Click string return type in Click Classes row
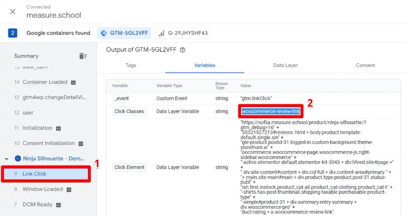This screenshot has height=216, width=406. pos(222,111)
